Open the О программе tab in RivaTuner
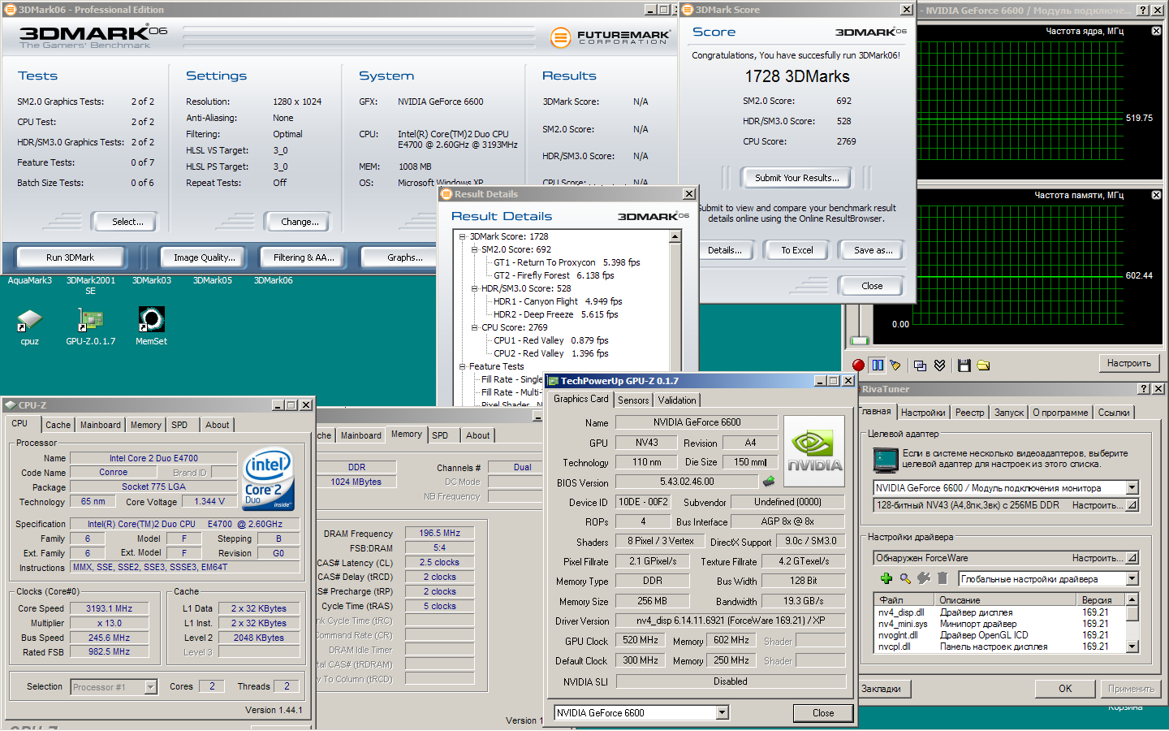 coord(1060,413)
